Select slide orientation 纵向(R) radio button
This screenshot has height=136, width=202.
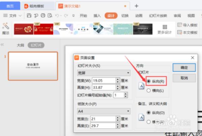[x=149, y=81]
